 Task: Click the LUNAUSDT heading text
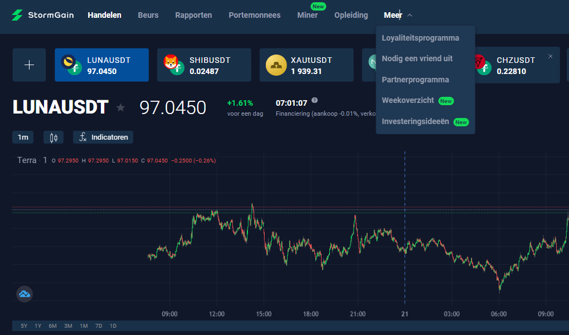click(x=61, y=107)
